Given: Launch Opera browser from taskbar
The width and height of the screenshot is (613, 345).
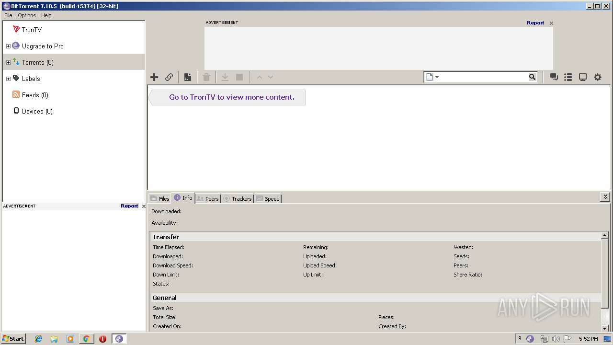Looking at the screenshot, I should (x=102, y=339).
